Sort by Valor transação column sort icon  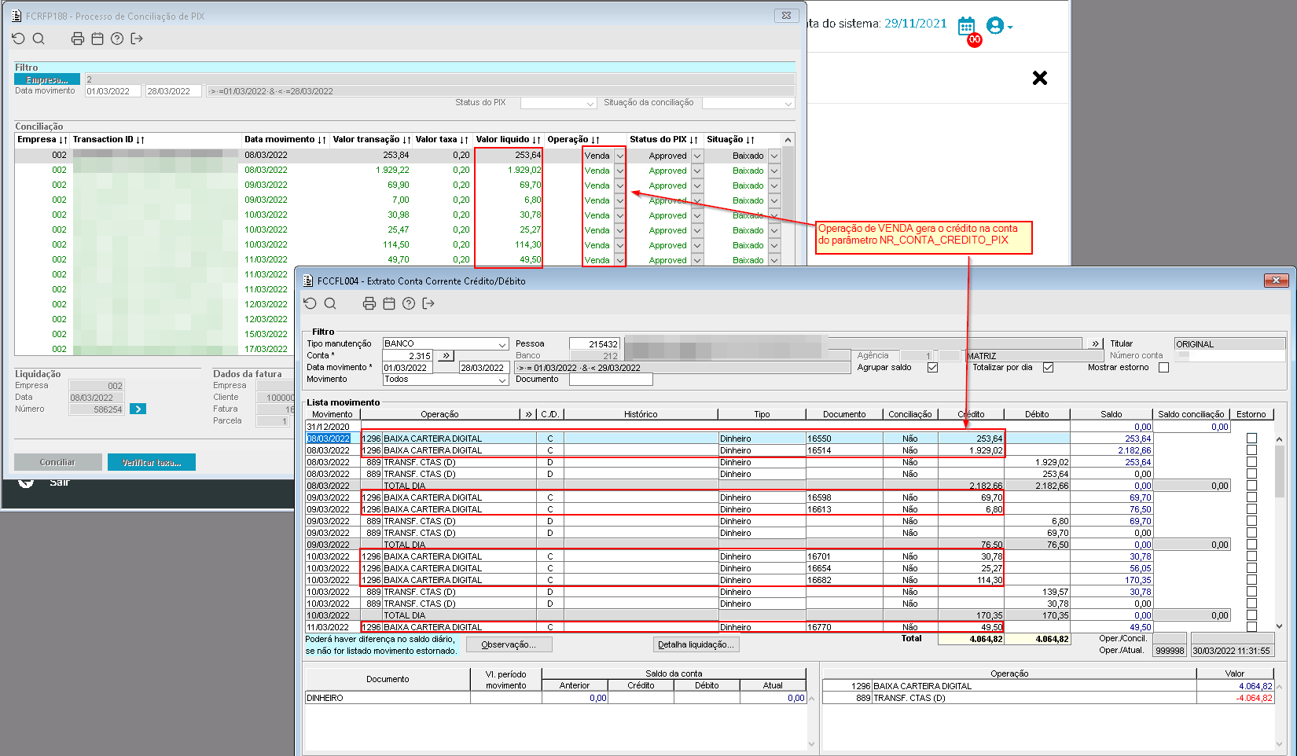click(406, 140)
